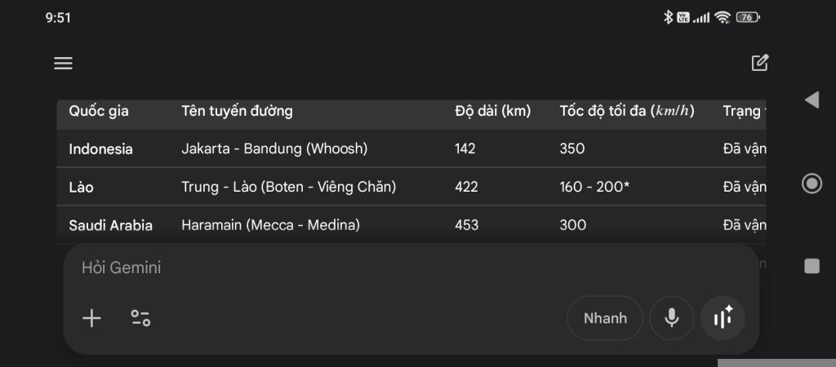Open the hamburger navigation menu
Viewport: 836px width, 367px height.
pos(63,64)
